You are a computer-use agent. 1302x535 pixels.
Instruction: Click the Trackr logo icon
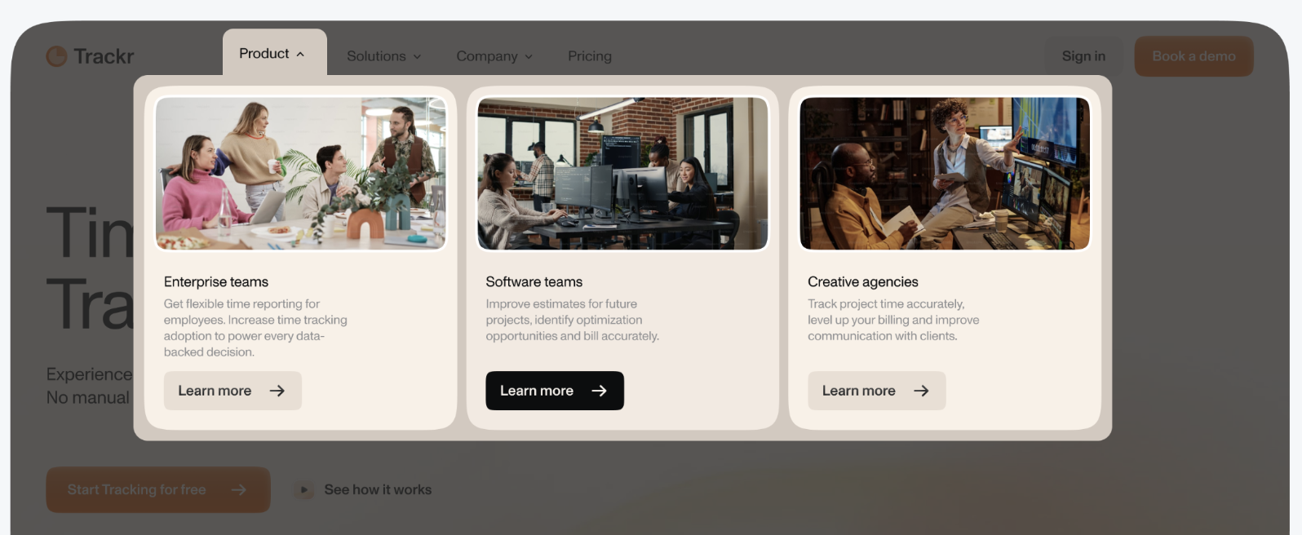[56, 56]
